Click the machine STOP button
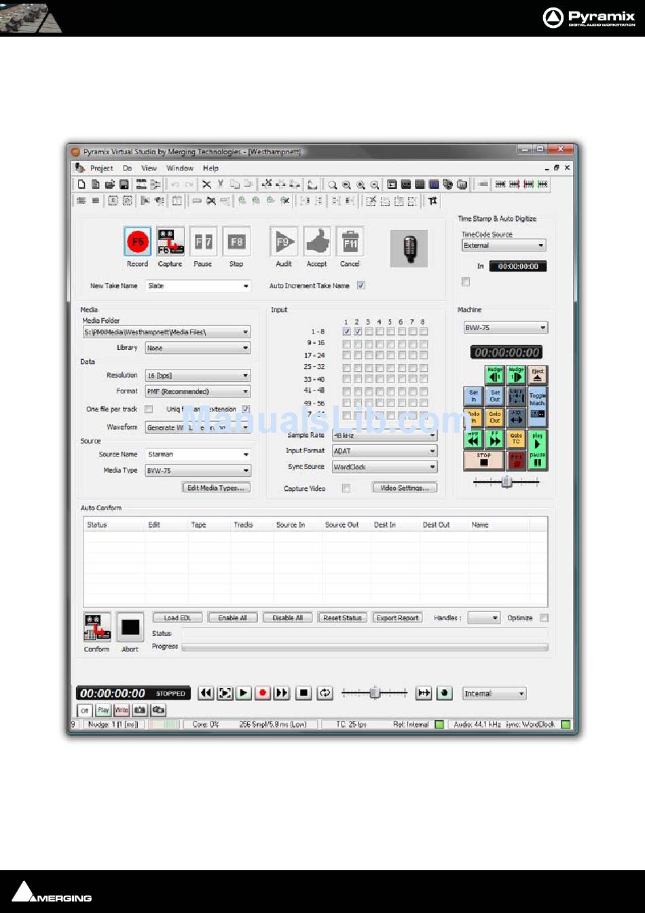Viewport: 645px width, 913px height. pyautogui.click(x=484, y=460)
